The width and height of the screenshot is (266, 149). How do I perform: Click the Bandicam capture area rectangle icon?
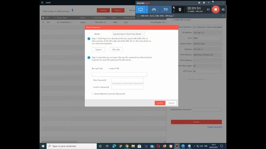tap(138, 16)
